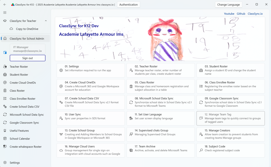Screen dimensions: 271x167
Task: Click the Class Enrollee Roster sidebar icon
Action: click(5, 99)
